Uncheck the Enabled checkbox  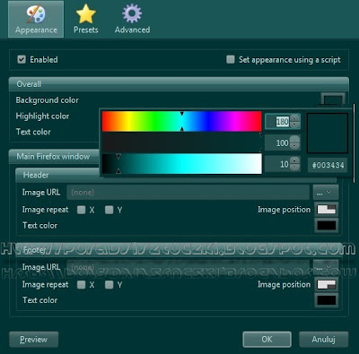22,59
